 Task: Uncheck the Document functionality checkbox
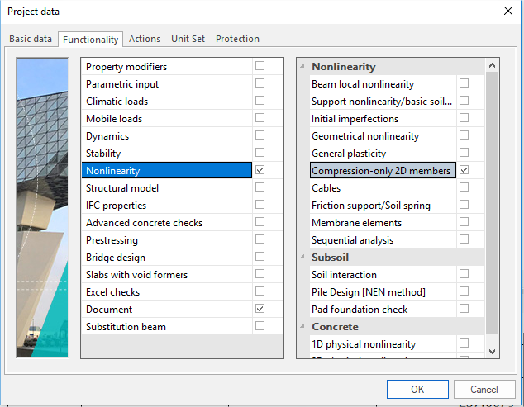click(260, 309)
